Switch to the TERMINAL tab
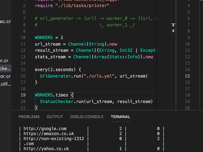 click(121, 117)
